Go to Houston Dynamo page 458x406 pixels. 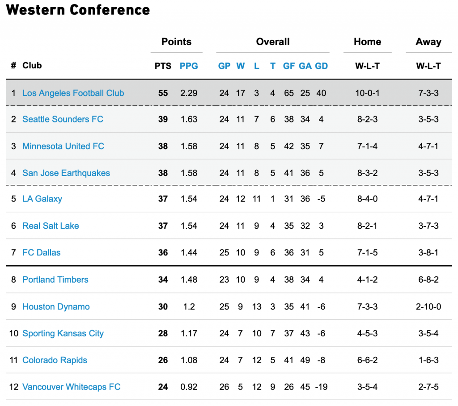tap(56, 307)
